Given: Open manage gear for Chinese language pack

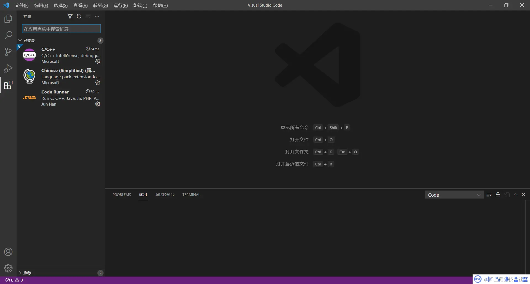Looking at the screenshot, I should (x=98, y=83).
